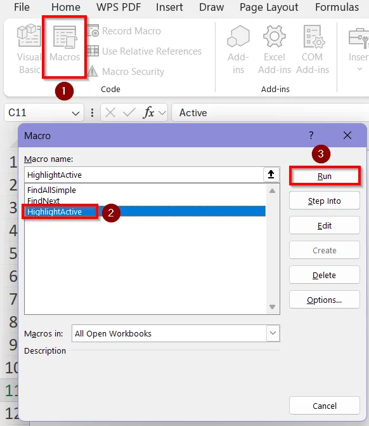Click the Macro name input field
This screenshot has height=426, width=369.
tap(144, 175)
